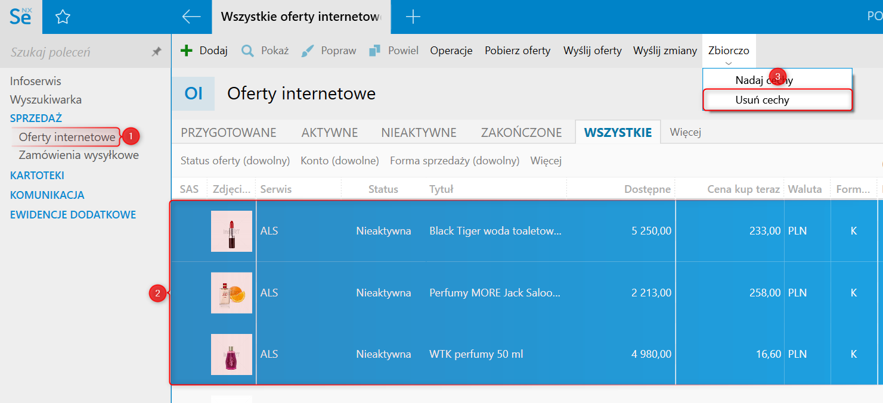This screenshot has width=883, height=403.
Task: Open a new tab with plus icon
Action: (413, 17)
